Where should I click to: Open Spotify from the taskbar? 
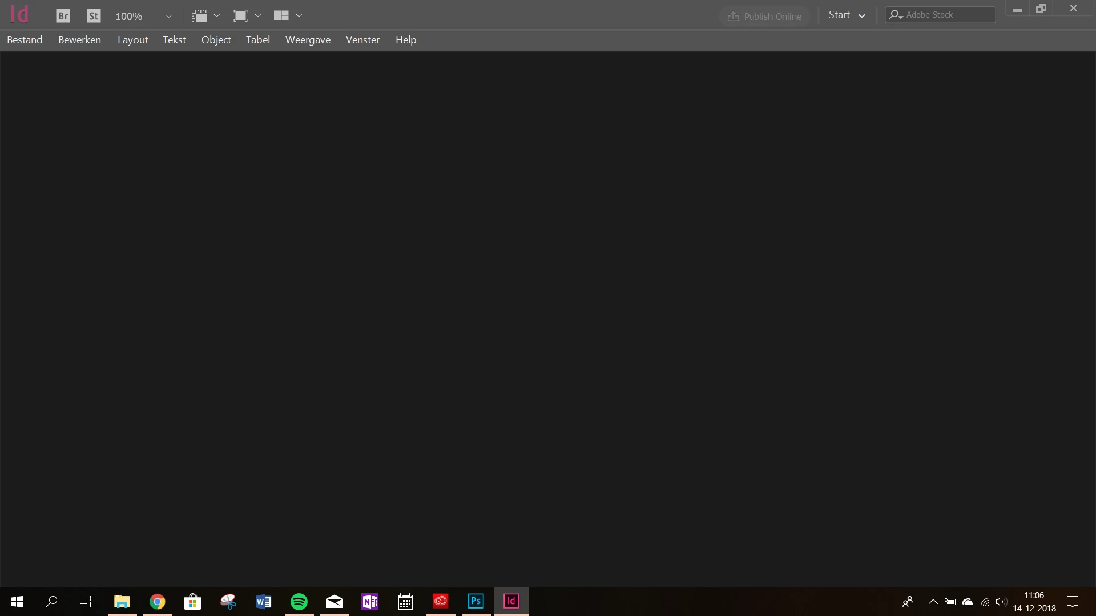point(299,601)
